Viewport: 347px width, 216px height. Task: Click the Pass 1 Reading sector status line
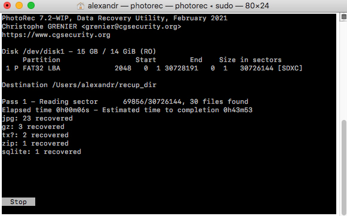point(125,101)
